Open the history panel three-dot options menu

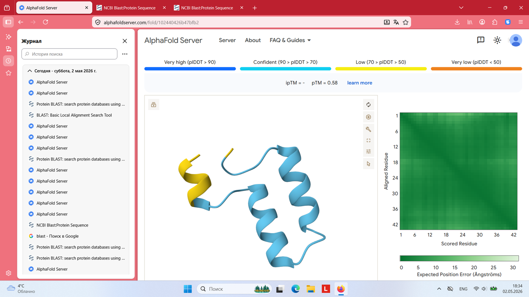point(125,54)
